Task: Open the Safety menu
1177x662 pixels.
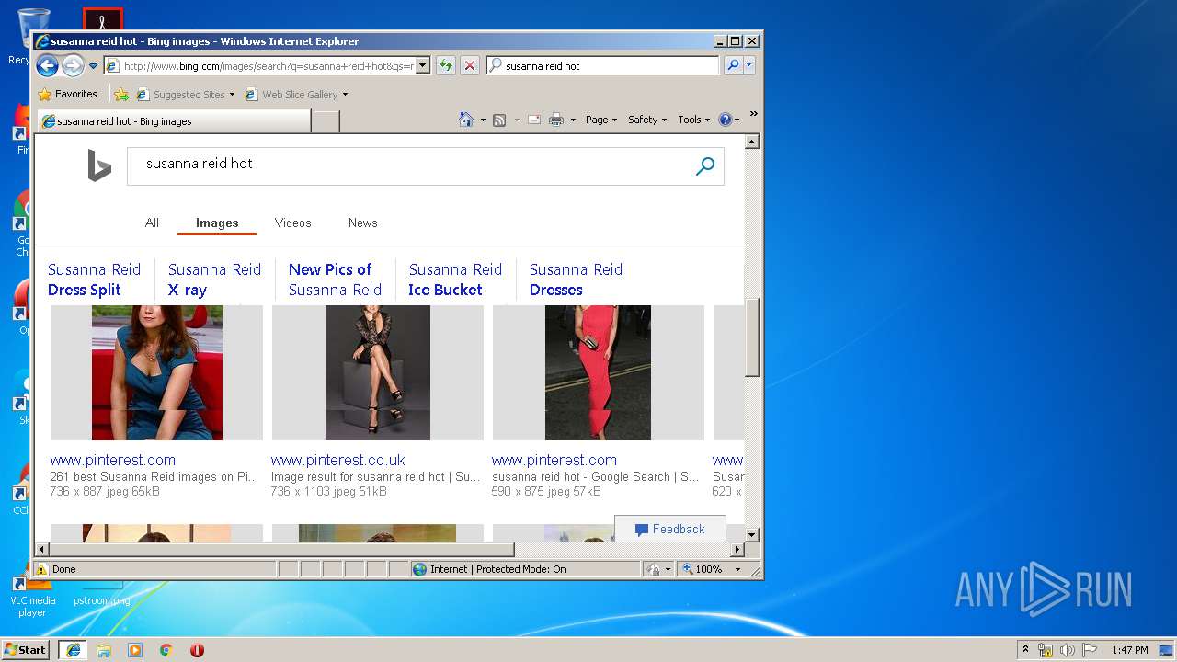Action: pyautogui.click(x=647, y=120)
